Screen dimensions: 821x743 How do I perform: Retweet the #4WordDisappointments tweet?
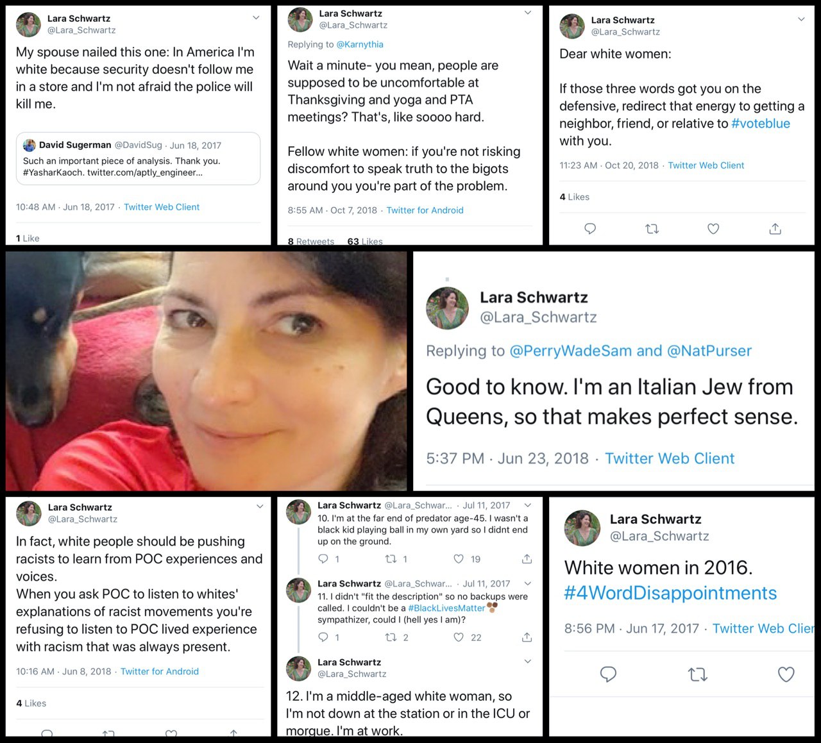click(x=697, y=674)
